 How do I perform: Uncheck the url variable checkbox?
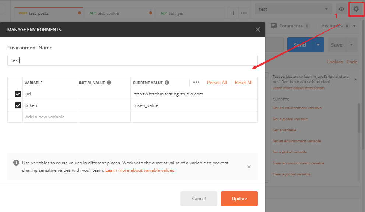click(18, 94)
